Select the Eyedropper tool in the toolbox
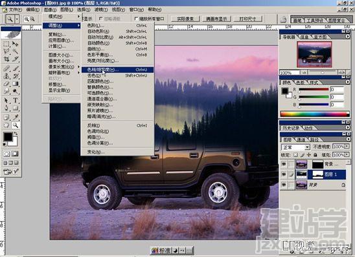 tap(15, 117)
